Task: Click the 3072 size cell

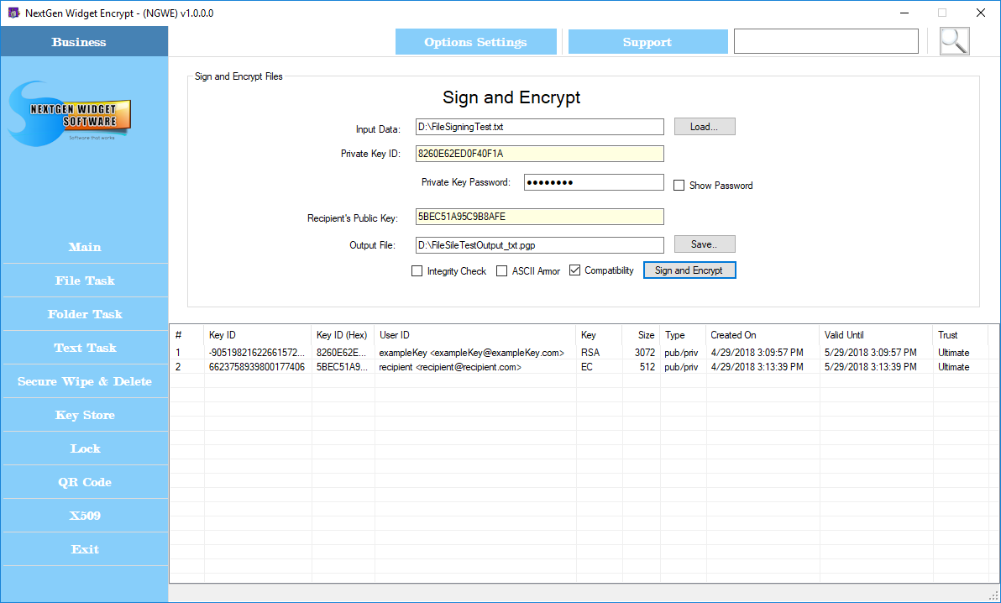Action: 645,353
